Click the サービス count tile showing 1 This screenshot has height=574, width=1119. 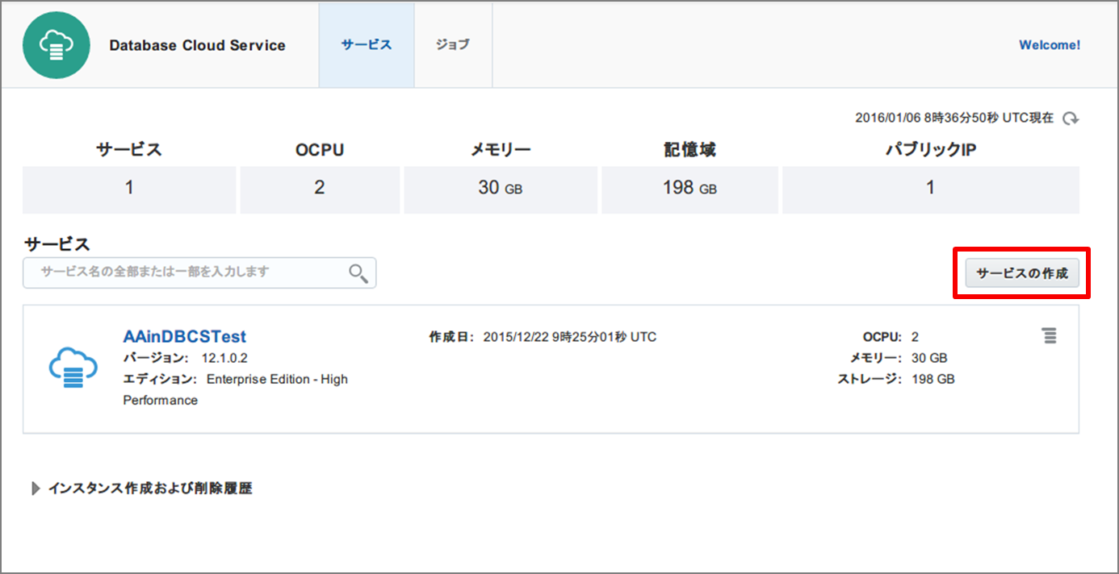click(129, 189)
